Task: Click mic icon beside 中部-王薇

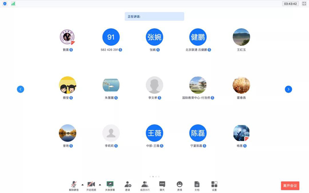Action: click(x=162, y=146)
